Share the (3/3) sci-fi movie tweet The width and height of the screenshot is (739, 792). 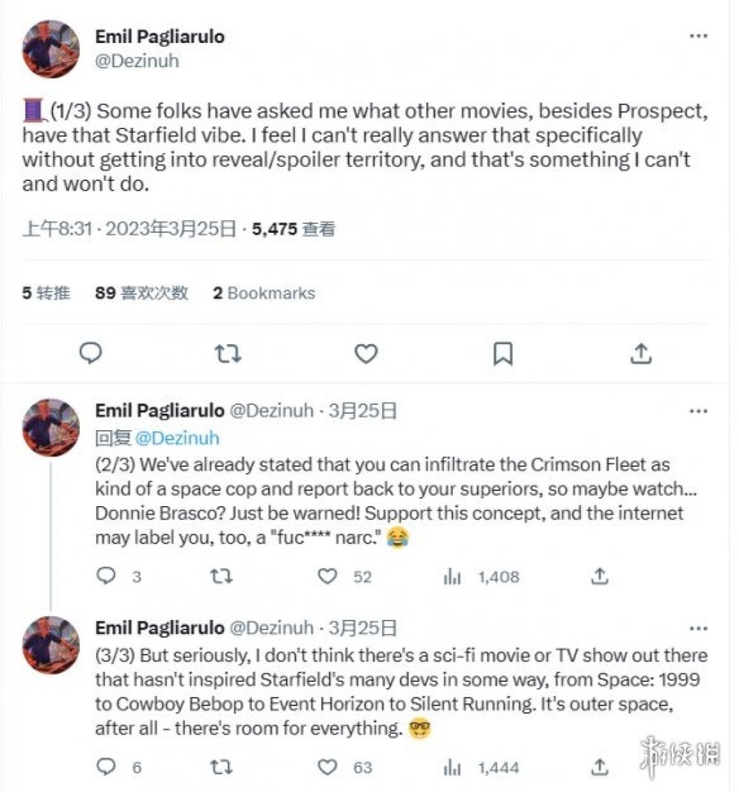600,767
